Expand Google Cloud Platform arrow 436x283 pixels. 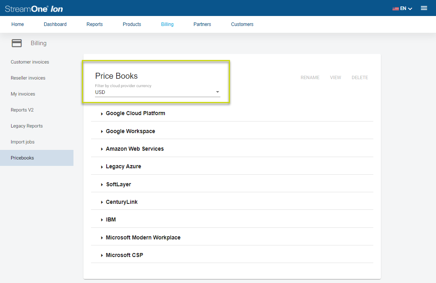(x=102, y=114)
